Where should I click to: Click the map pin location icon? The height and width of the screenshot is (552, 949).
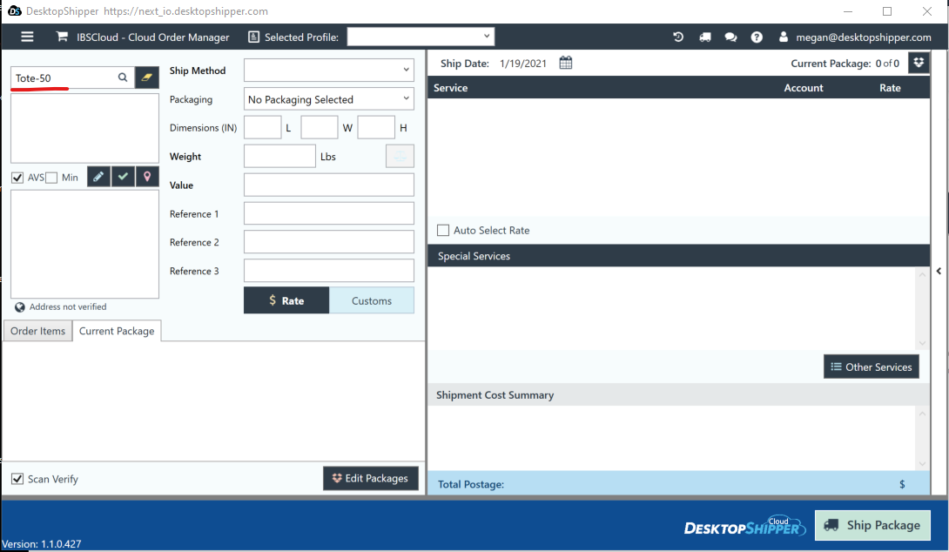[147, 177]
